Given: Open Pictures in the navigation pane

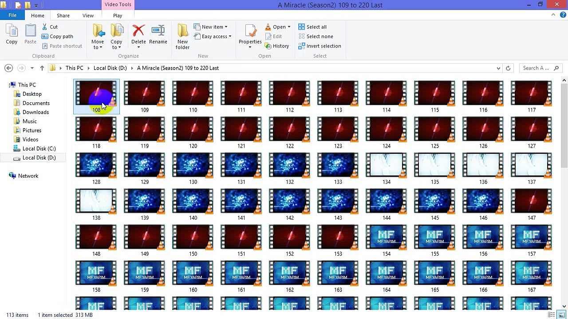Looking at the screenshot, I should click(x=32, y=130).
